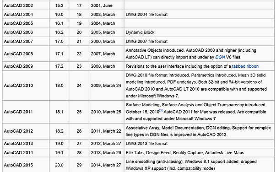
Task: Select the 'AutoCAD 2013' cell
Action: tap(26, 144)
